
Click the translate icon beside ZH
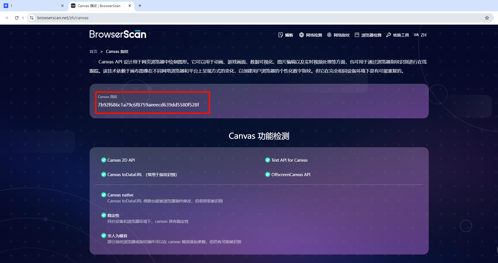[416, 35]
